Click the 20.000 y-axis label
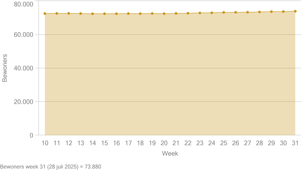 tap(23, 102)
